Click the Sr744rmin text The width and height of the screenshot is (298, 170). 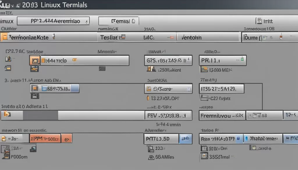(x=168, y=125)
